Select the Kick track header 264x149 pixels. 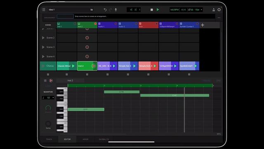tap(148, 25)
